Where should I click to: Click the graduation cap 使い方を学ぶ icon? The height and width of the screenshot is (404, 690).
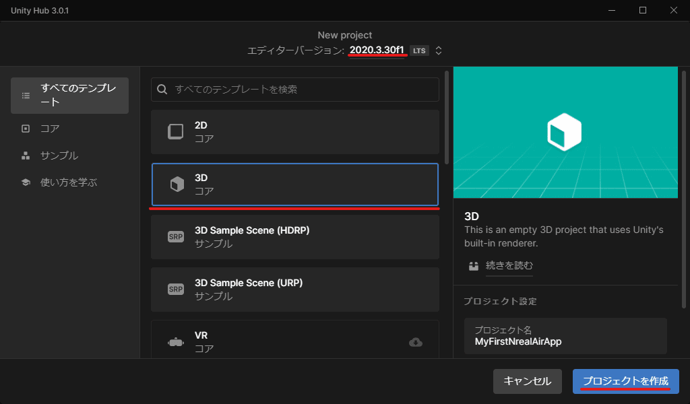click(x=26, y=182)
